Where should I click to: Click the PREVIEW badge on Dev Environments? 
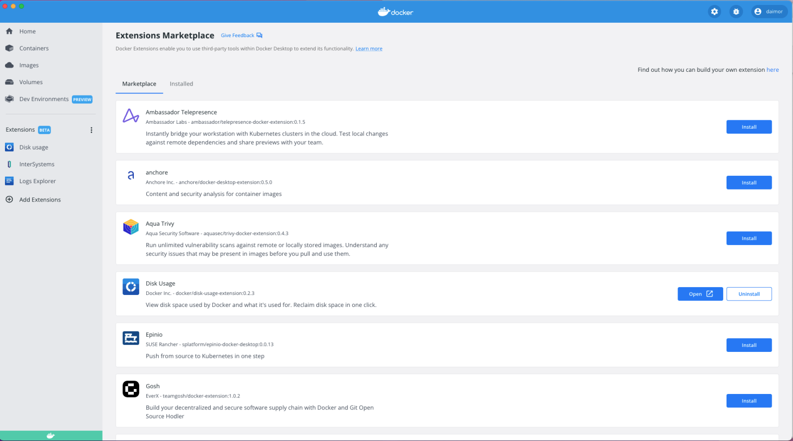coord(82,99)
